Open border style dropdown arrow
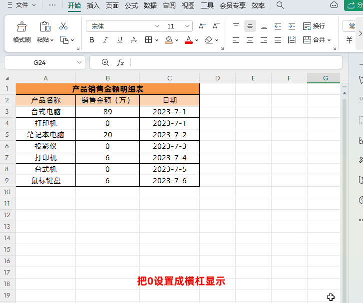363x303 pixels. coord(157,40)
